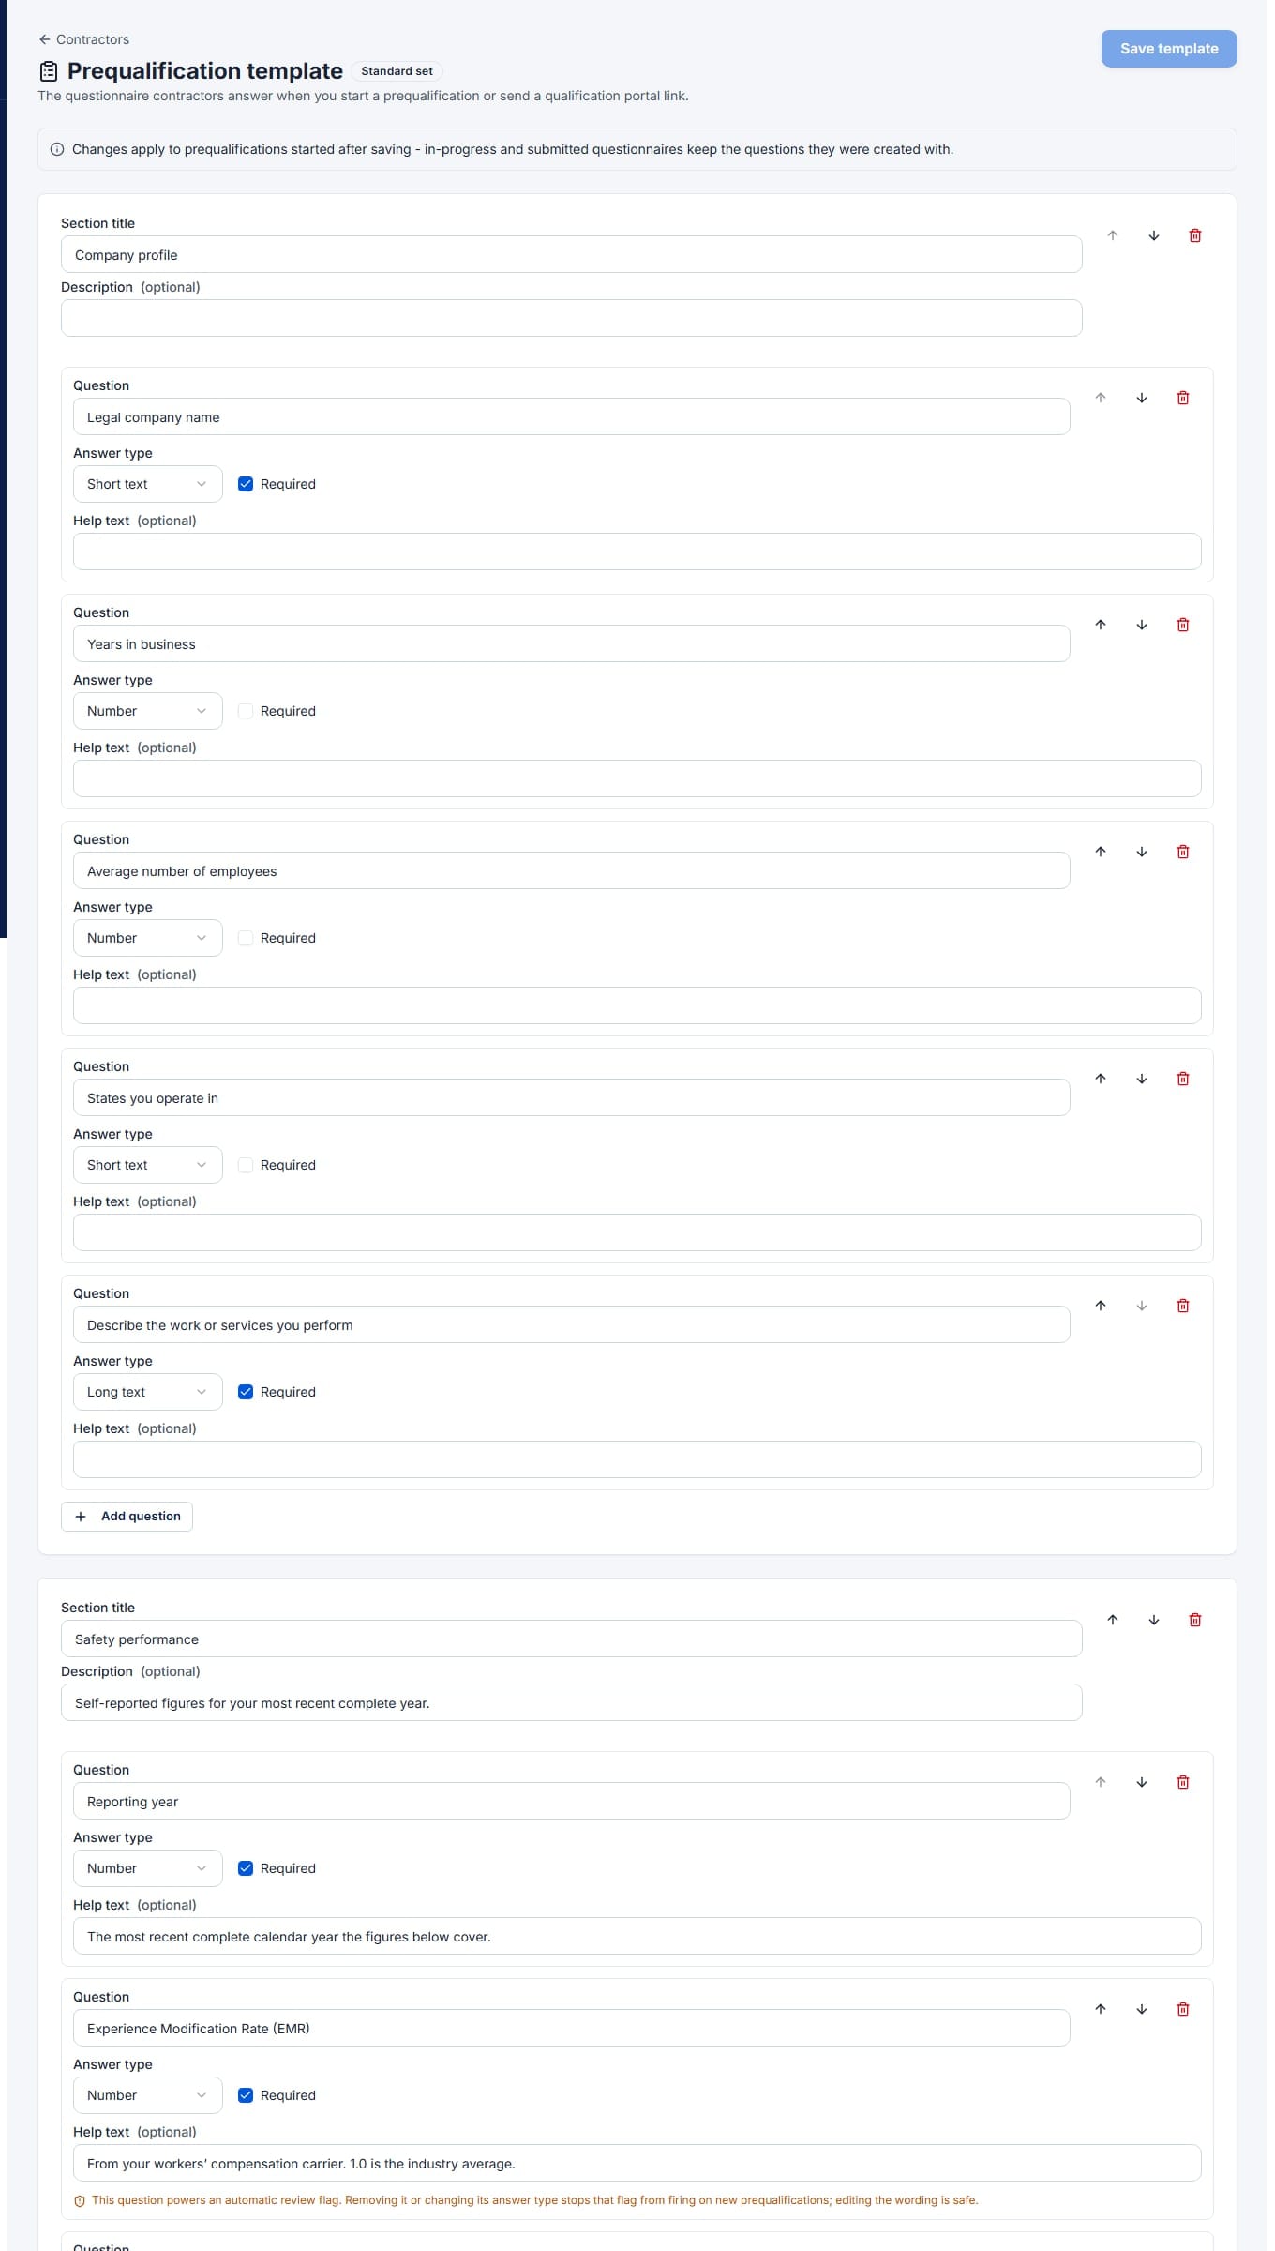Screen dimensions: 1275x2251
Task: Edit Describe the work or services field
Action: [x=572, y=1325]
